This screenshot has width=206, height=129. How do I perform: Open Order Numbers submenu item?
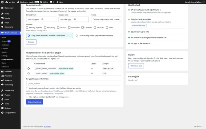[7, 59]
